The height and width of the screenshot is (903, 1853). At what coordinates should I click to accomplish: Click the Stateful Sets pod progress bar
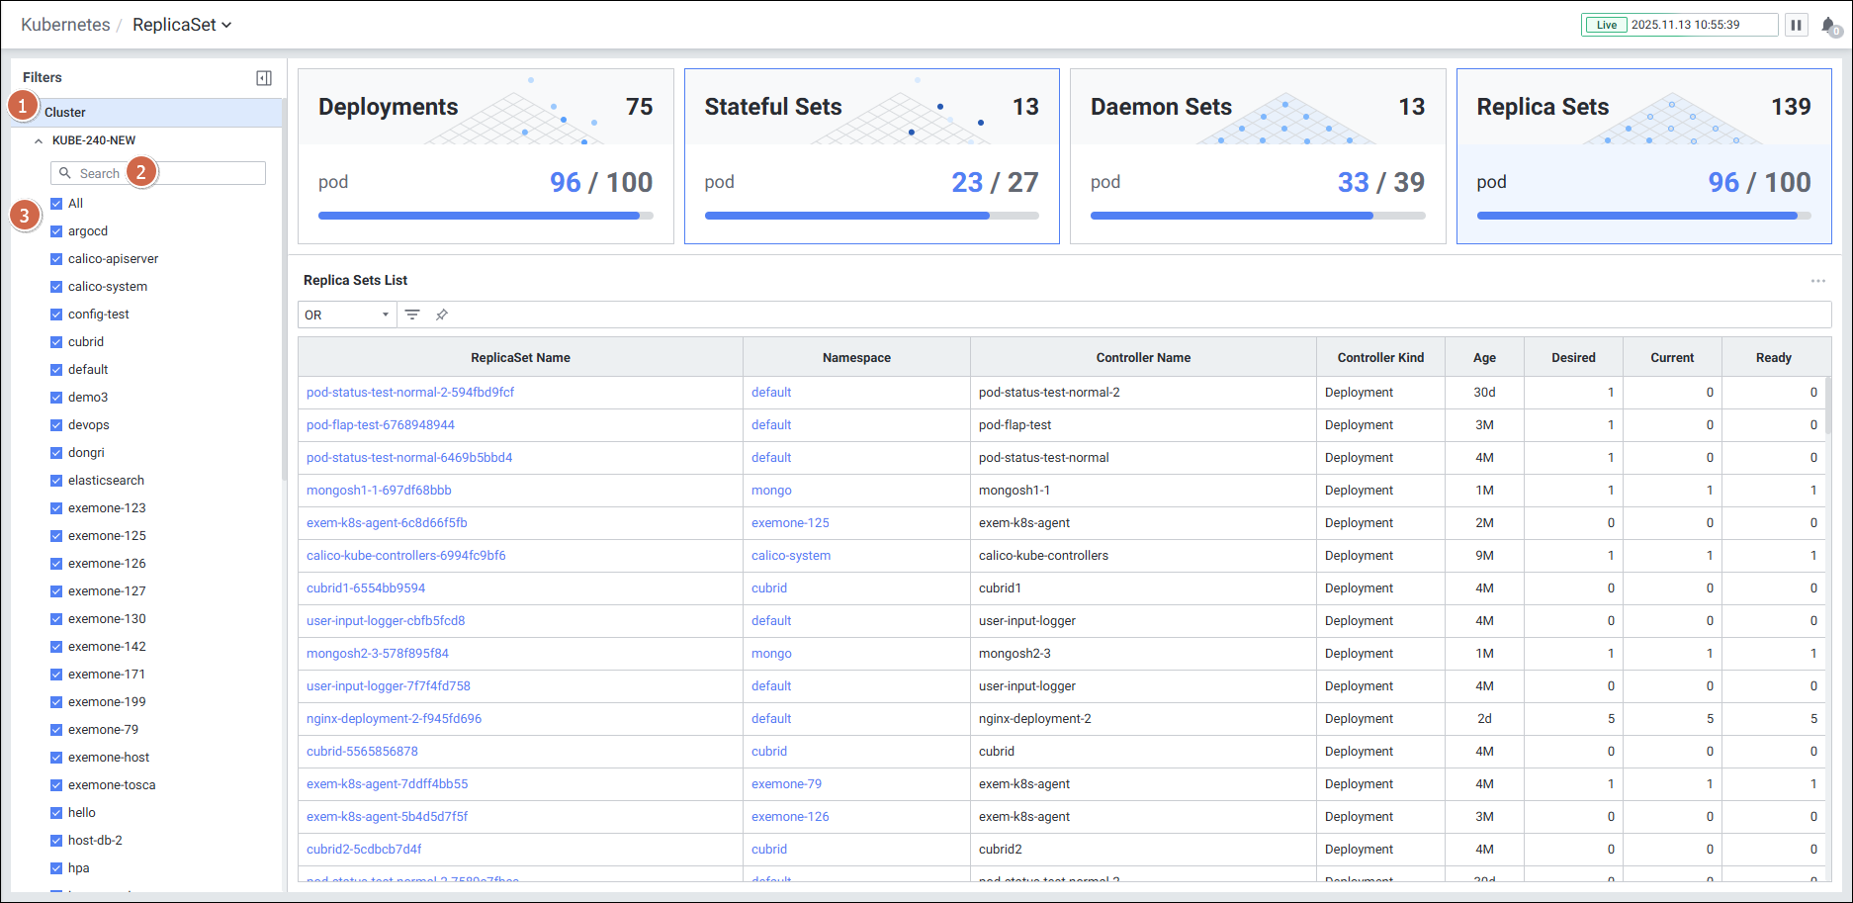pyautogui.click(x=870, y=216)
